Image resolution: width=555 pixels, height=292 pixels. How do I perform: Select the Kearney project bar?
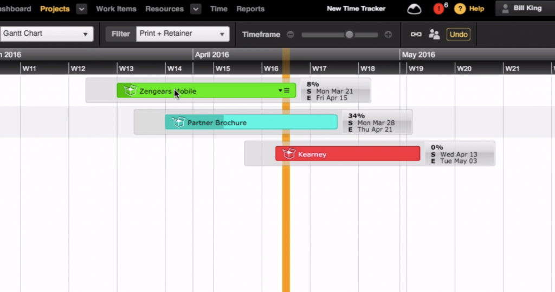tap(348, 154)
